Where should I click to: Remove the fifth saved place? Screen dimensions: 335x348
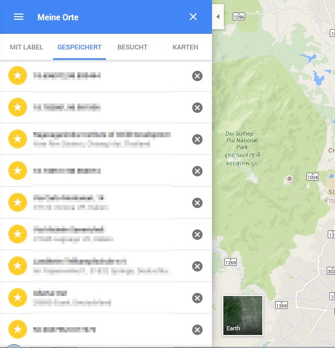pos(197,203)
